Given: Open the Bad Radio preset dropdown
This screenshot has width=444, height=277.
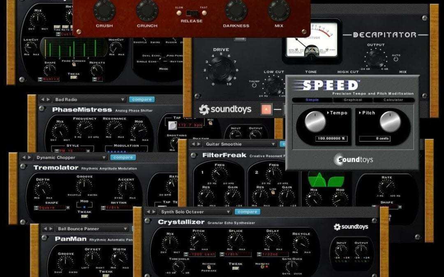Looking at the screenshot, I should [89, 99].
